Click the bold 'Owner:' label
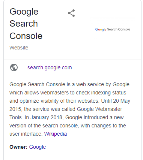This screenshot has height=160, width=143. (18, 147)
